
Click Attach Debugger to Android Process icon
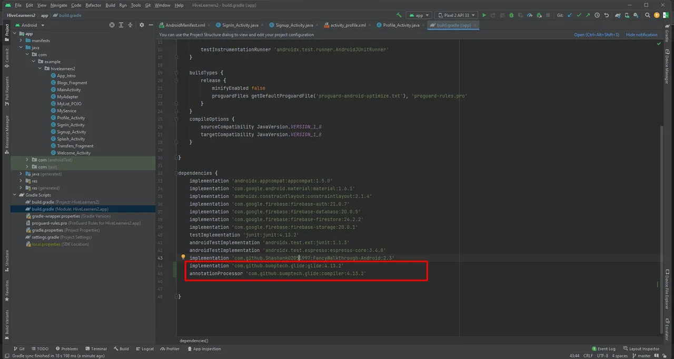pos(539,15)
